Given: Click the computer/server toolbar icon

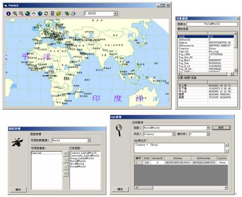Looking at the screenshot, I should point(52,14).
